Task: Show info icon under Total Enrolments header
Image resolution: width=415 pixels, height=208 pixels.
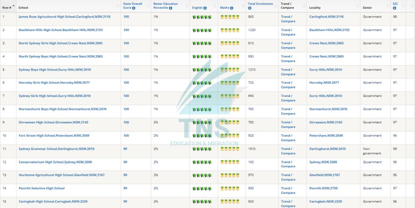Action: click(x=250, y=8)
